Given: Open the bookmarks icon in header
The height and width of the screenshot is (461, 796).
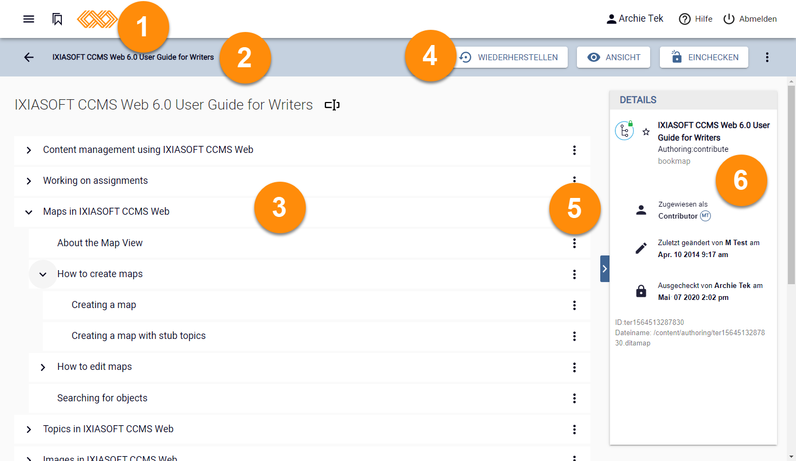Looking at the screenshot, I should pos(57,19).
